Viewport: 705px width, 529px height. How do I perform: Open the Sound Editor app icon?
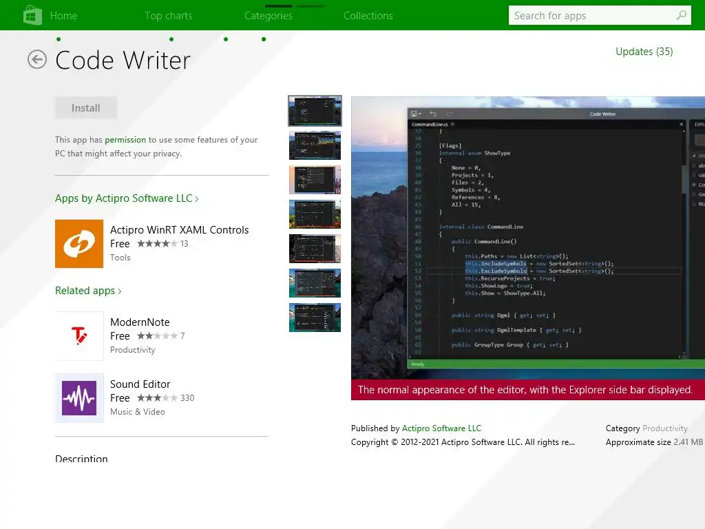(79, 398)
